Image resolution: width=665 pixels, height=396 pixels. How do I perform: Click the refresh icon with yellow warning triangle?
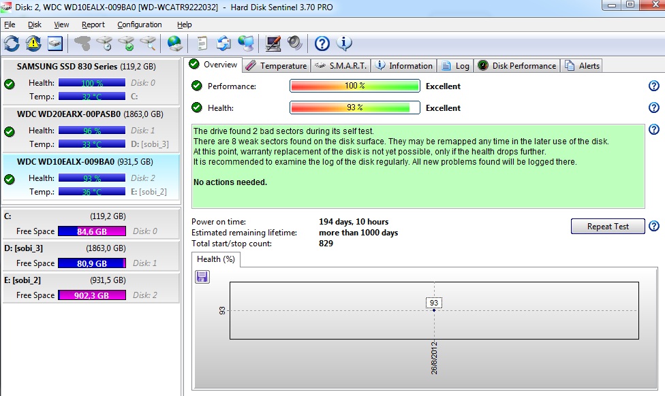point(33,43)
